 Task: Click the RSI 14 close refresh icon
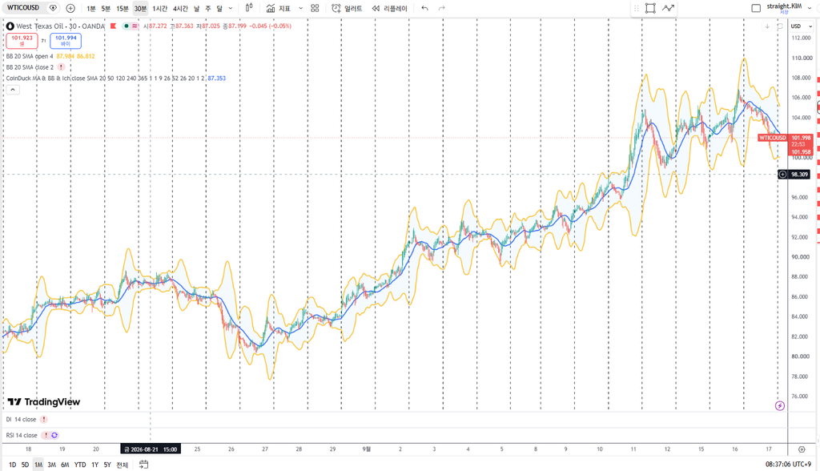(54, 435)
